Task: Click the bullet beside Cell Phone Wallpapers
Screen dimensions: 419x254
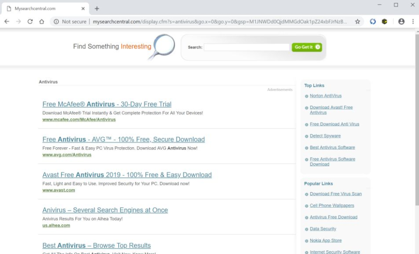Action: pos(306,206)
